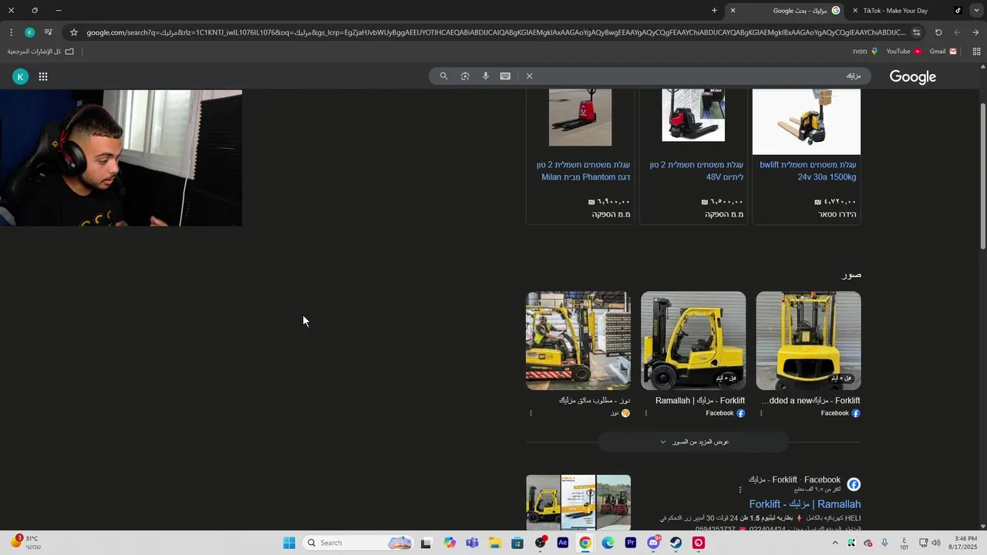The image size is (987, 555).
Task: Open Discord from taskbar
Action: pyautogui.click(x=654, y=543)
